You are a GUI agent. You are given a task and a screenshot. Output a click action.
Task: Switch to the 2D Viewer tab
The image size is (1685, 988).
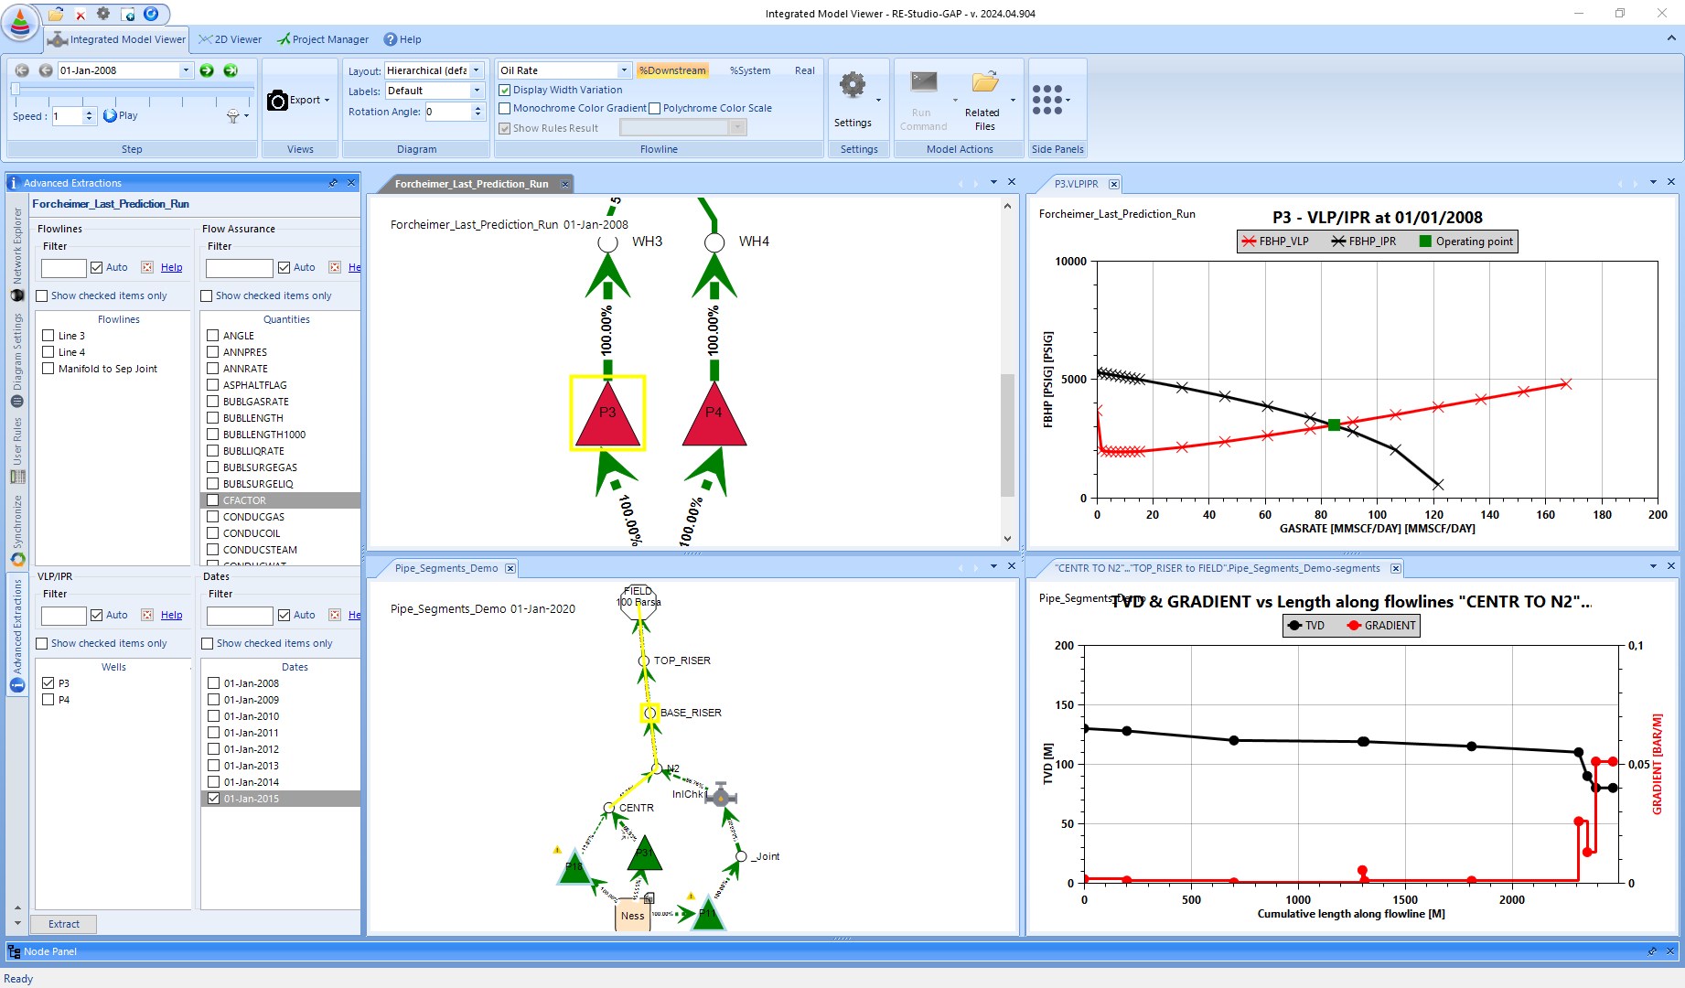(230, 39)
